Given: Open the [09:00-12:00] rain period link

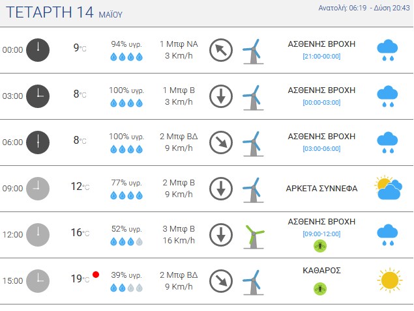Looking at the screenshot, I should [321, 234].
